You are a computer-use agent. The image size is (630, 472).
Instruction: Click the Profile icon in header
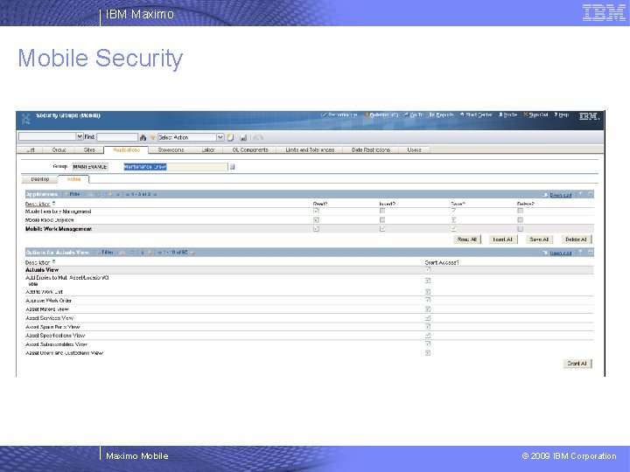(x=500, y=115)
